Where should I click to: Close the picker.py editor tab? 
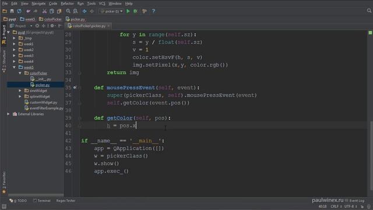(109, 26)
